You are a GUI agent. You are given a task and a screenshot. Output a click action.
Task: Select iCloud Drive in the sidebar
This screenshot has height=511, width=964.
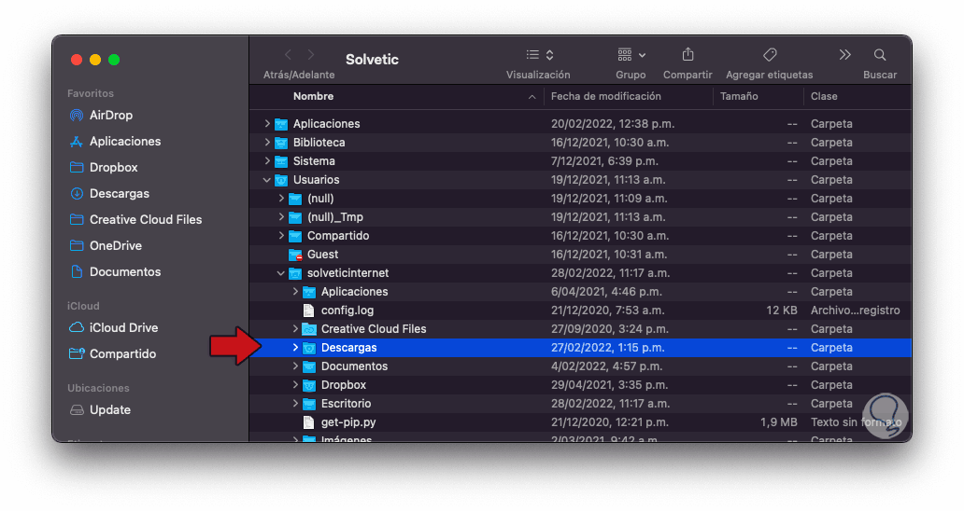(123, 328)
